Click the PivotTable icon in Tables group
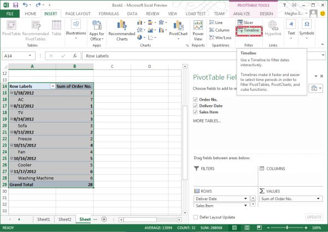This screenshot has width=328, height=232. pyautogui.click(x=11, y=28)
